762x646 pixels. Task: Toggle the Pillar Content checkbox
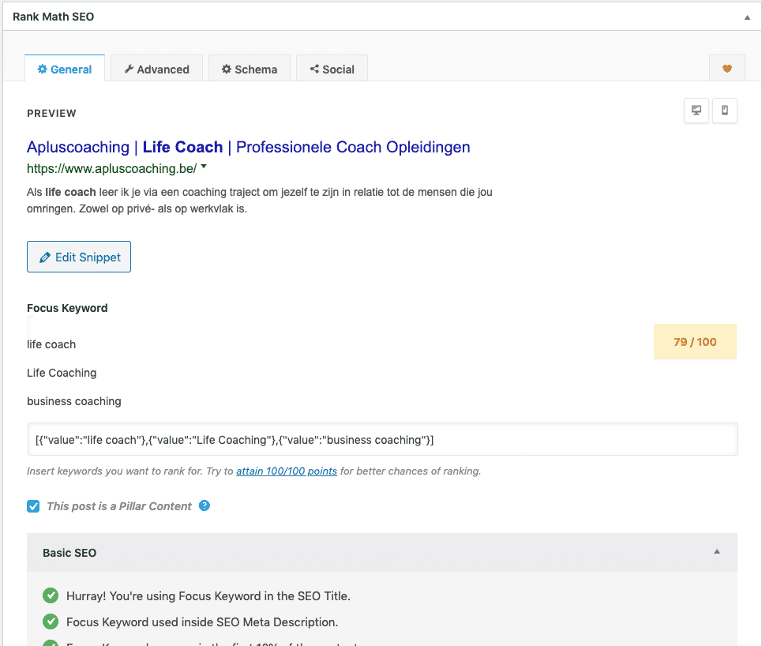coord(33,506)
